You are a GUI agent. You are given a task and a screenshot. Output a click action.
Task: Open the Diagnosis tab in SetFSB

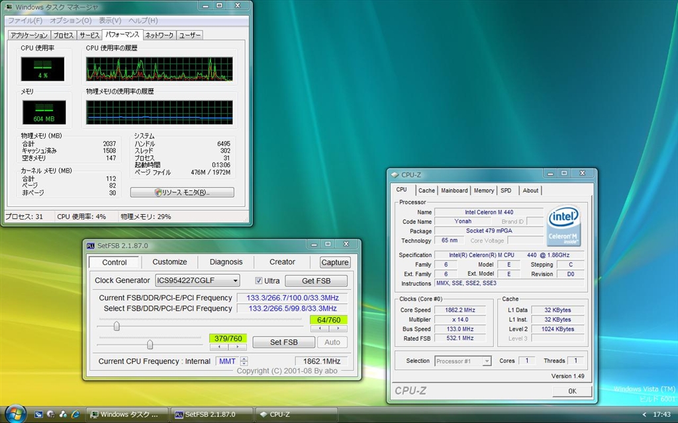click(x=226, y=262)
